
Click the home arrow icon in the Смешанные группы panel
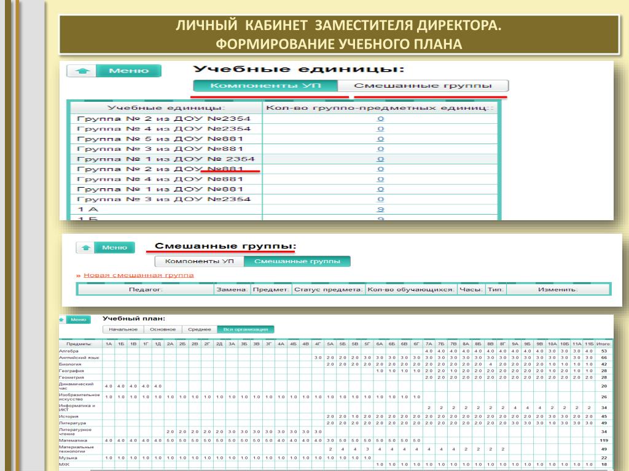point(85,248)
